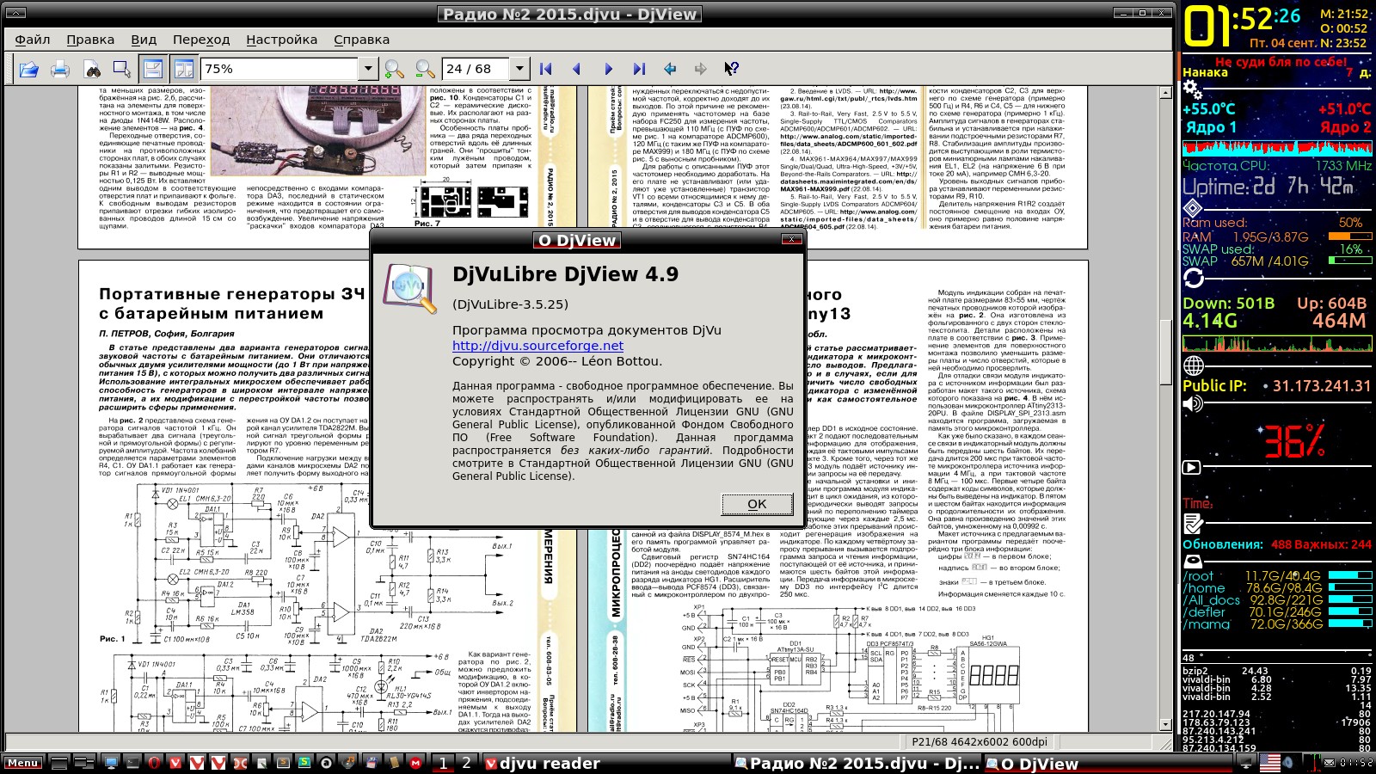1376x774 pixels.
Task: Open the djvu.sourceforge.net link
Action: pos(538,346)
